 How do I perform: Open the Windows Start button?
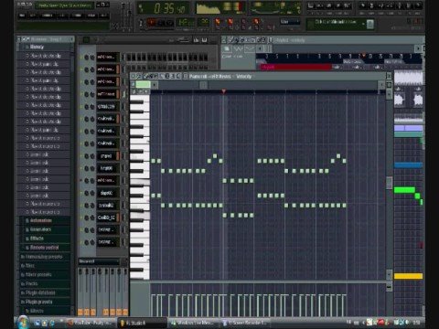pos(23,323)
